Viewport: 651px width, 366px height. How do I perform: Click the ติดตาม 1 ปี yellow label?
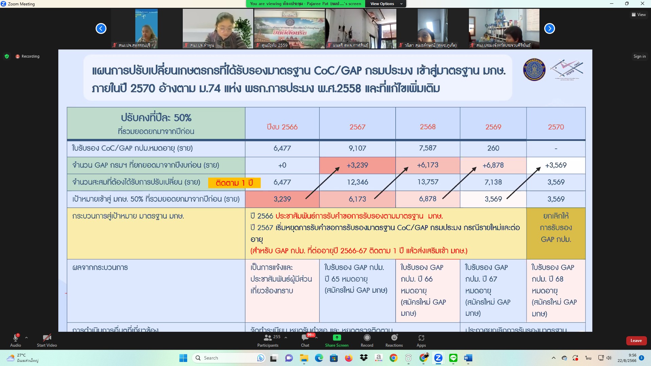(x=234, y=183)
